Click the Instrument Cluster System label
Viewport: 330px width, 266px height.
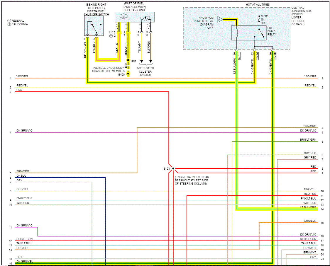[145, 71]
